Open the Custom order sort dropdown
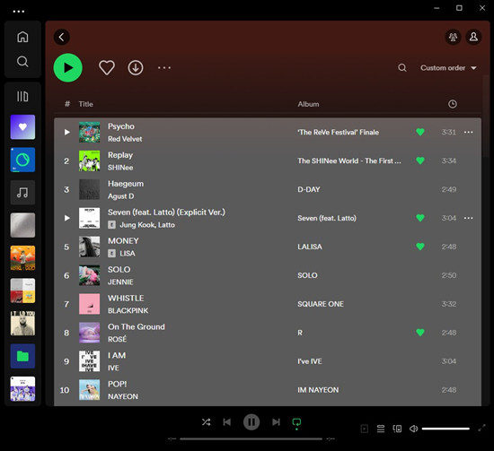The height and width of the screenshot is (451, 494). point(448,68)
